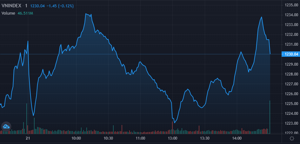Click the 1233.00 price axis label

(291, 25)
